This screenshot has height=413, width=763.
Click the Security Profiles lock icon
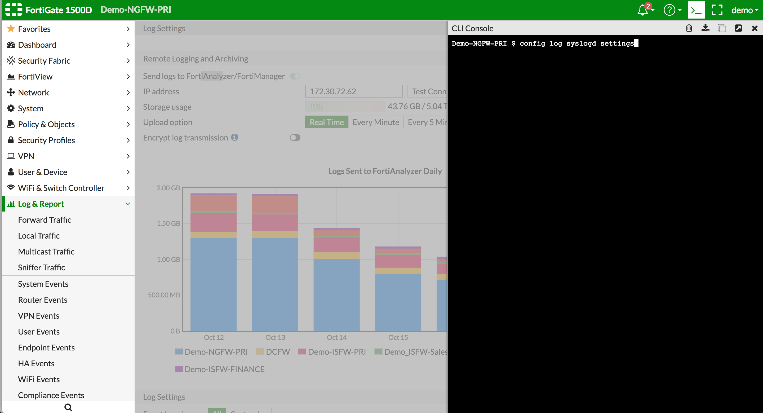[x=11, y=140]
